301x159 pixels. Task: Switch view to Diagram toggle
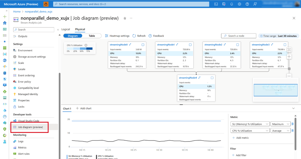pyautogui.click(x=73, y=36)
